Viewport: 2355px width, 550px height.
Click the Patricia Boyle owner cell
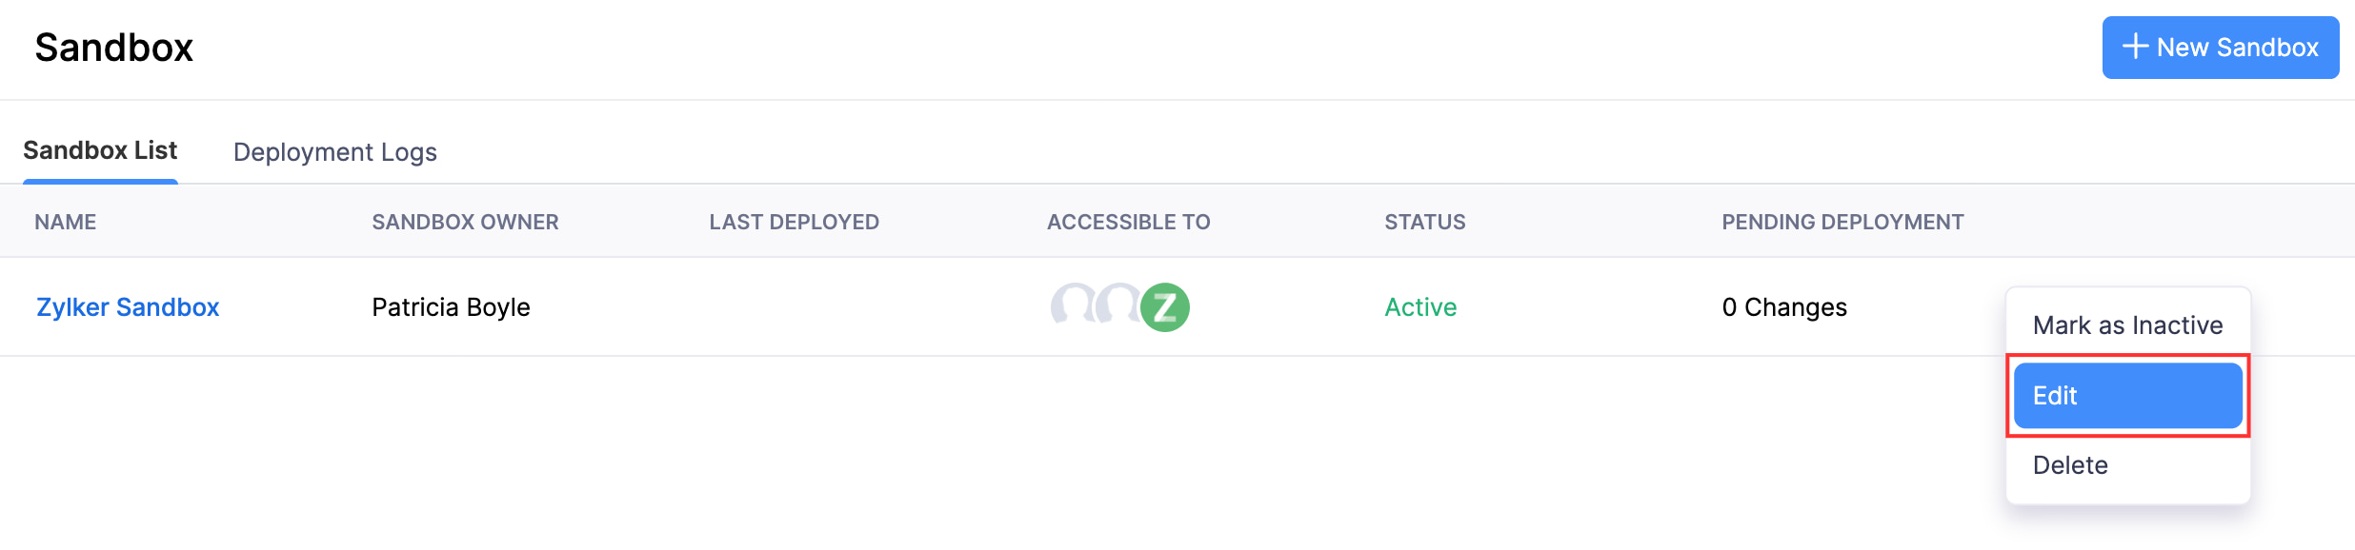point(451,307)
